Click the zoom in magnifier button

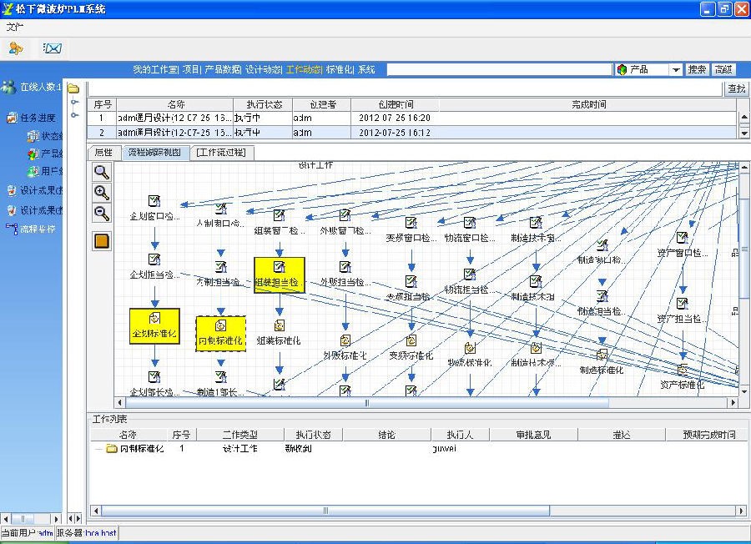point(102,193)
